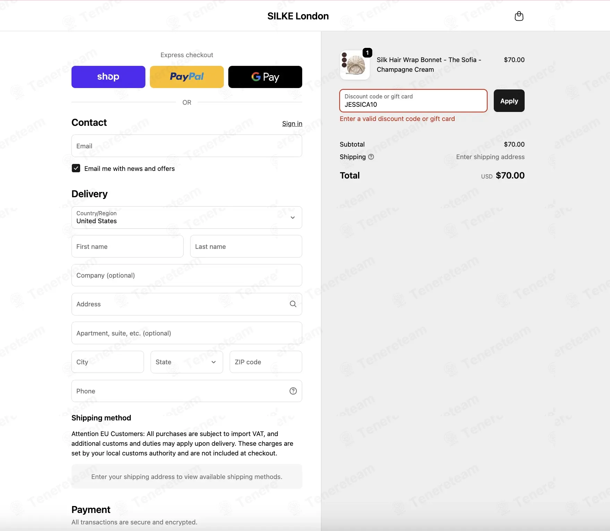Click the Attention EU Customers notice
610x531 pixels.
[x=182, y=443]
